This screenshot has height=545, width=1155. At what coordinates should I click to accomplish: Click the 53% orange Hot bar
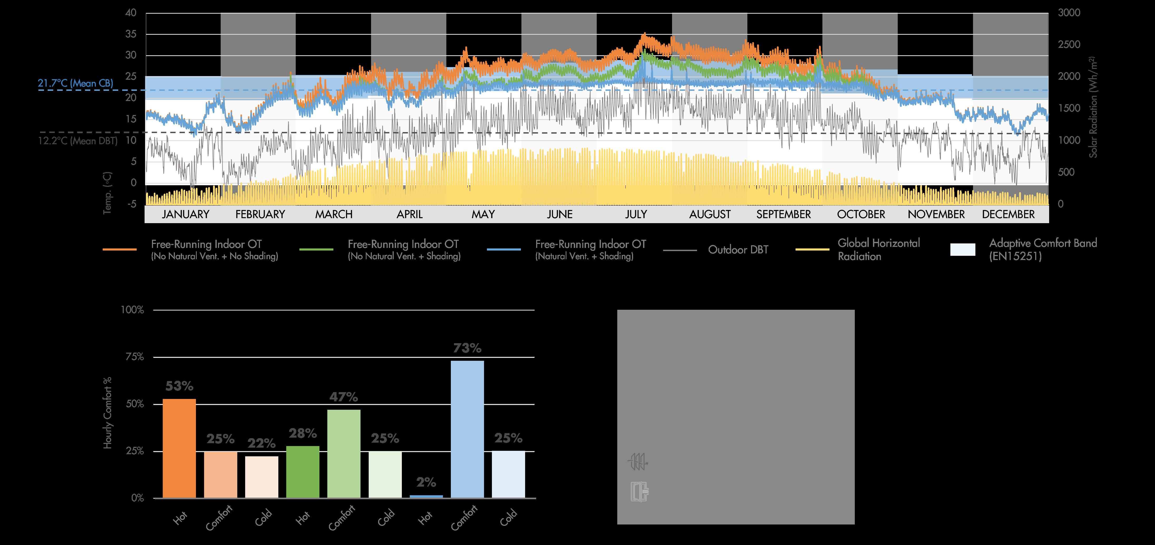pos(179,448)
